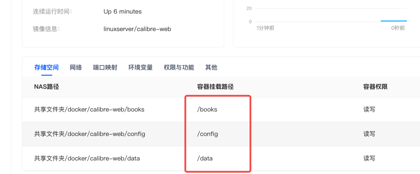Image resolution: width=420 pixels, height=174 pixels.
Task: Click the /config container mount path
Action: (x=208, y=134)
